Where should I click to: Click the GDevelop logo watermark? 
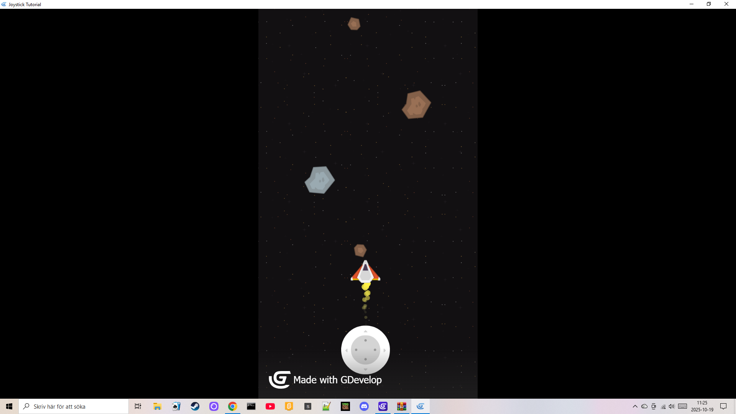tap(279, 379)
